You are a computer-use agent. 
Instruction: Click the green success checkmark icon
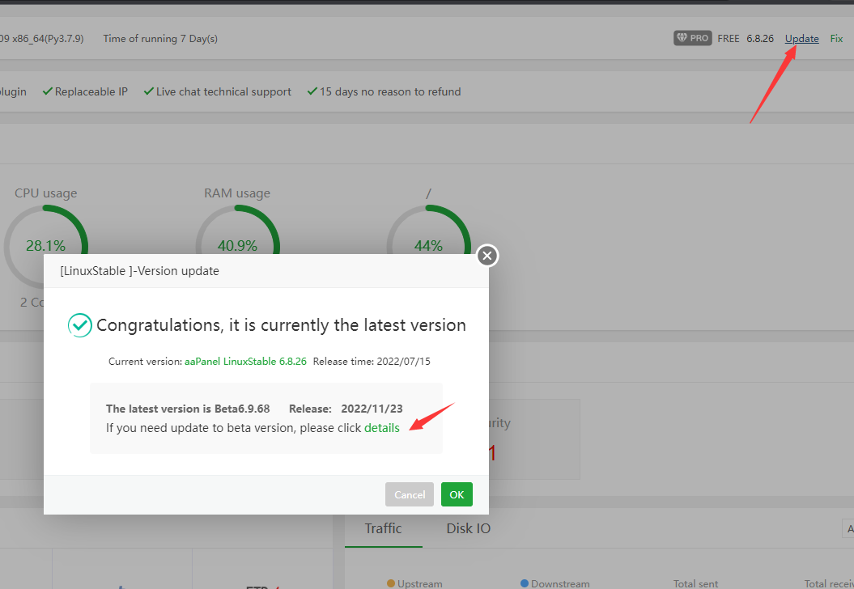[x=79, y=325]
